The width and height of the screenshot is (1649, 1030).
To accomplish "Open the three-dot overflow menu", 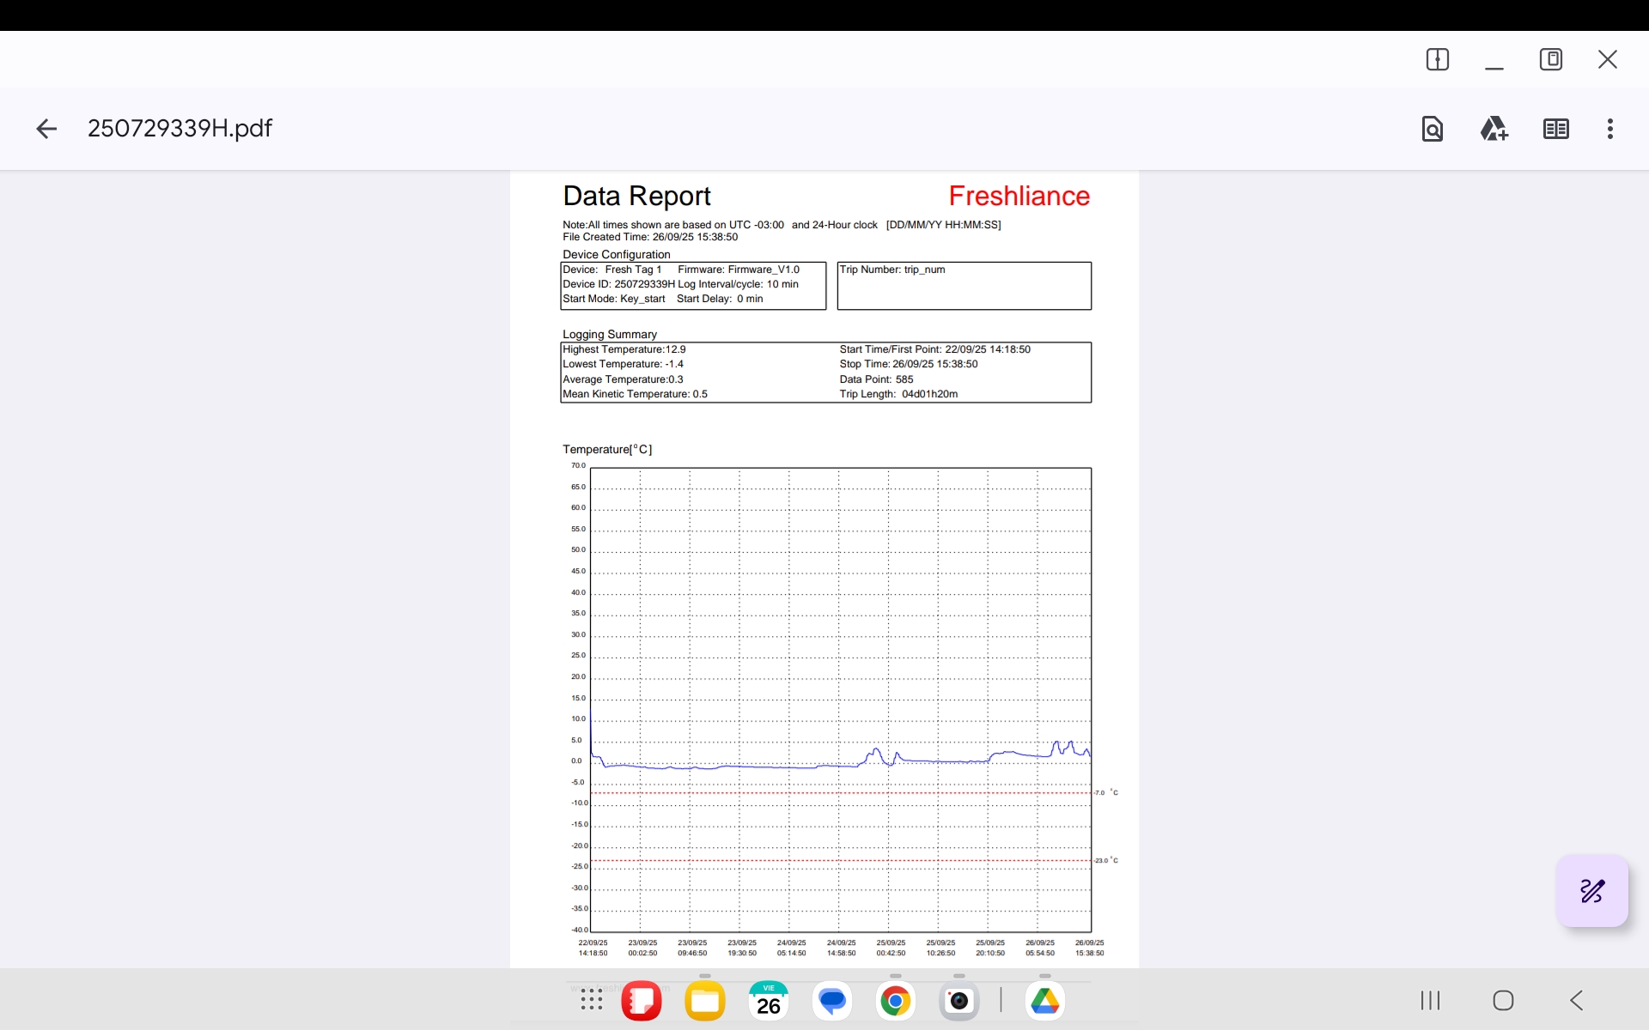I will [x=1609, y=129].
